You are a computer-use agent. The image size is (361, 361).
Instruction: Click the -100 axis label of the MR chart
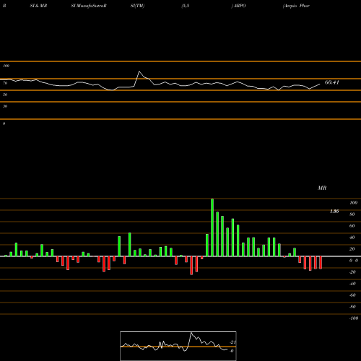pyautogui.click(x=354, y=318)
